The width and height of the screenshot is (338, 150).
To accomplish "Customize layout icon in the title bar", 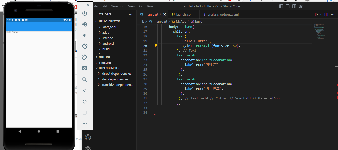I will tap(301, 6).
